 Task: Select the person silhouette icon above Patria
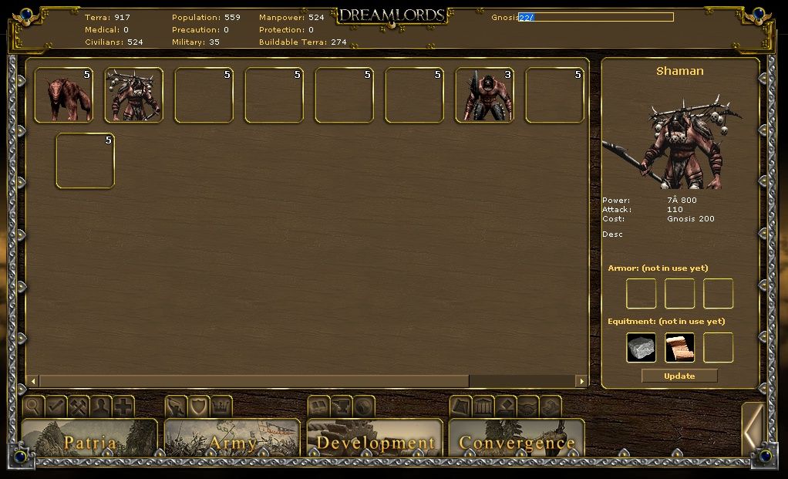click(100, 406)
